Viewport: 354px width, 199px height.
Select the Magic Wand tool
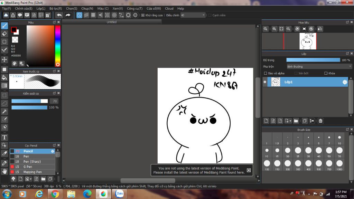pos(4,112)
